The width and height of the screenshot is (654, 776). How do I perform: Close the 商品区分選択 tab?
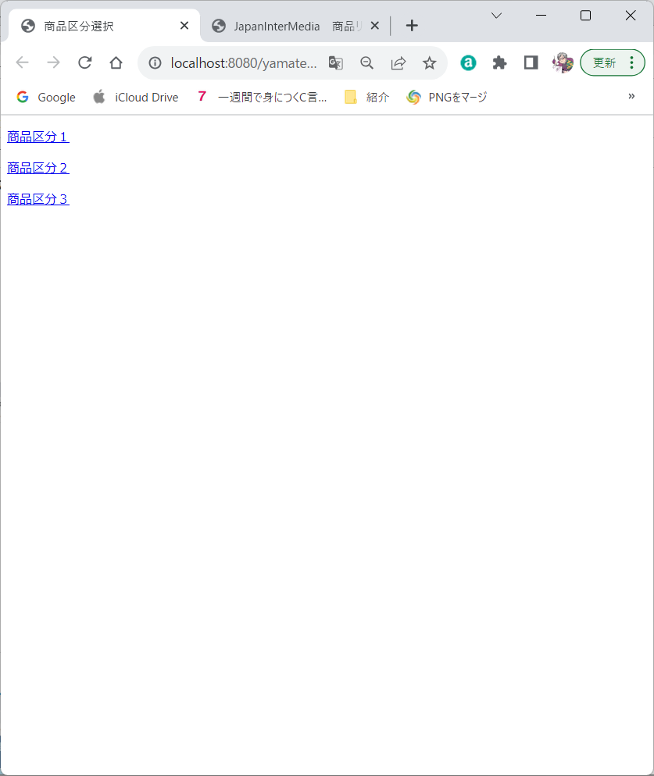(x=184, y=26)
